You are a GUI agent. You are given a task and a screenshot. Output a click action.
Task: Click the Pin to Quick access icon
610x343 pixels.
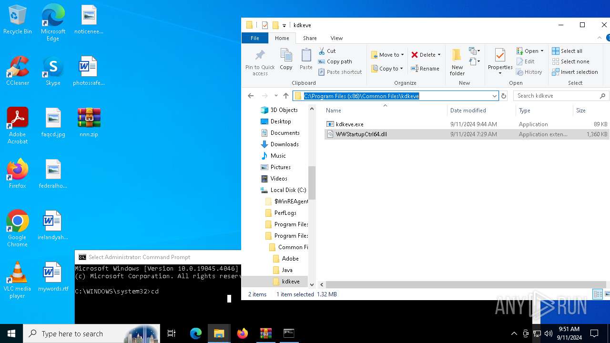click(x=260, y=61)
